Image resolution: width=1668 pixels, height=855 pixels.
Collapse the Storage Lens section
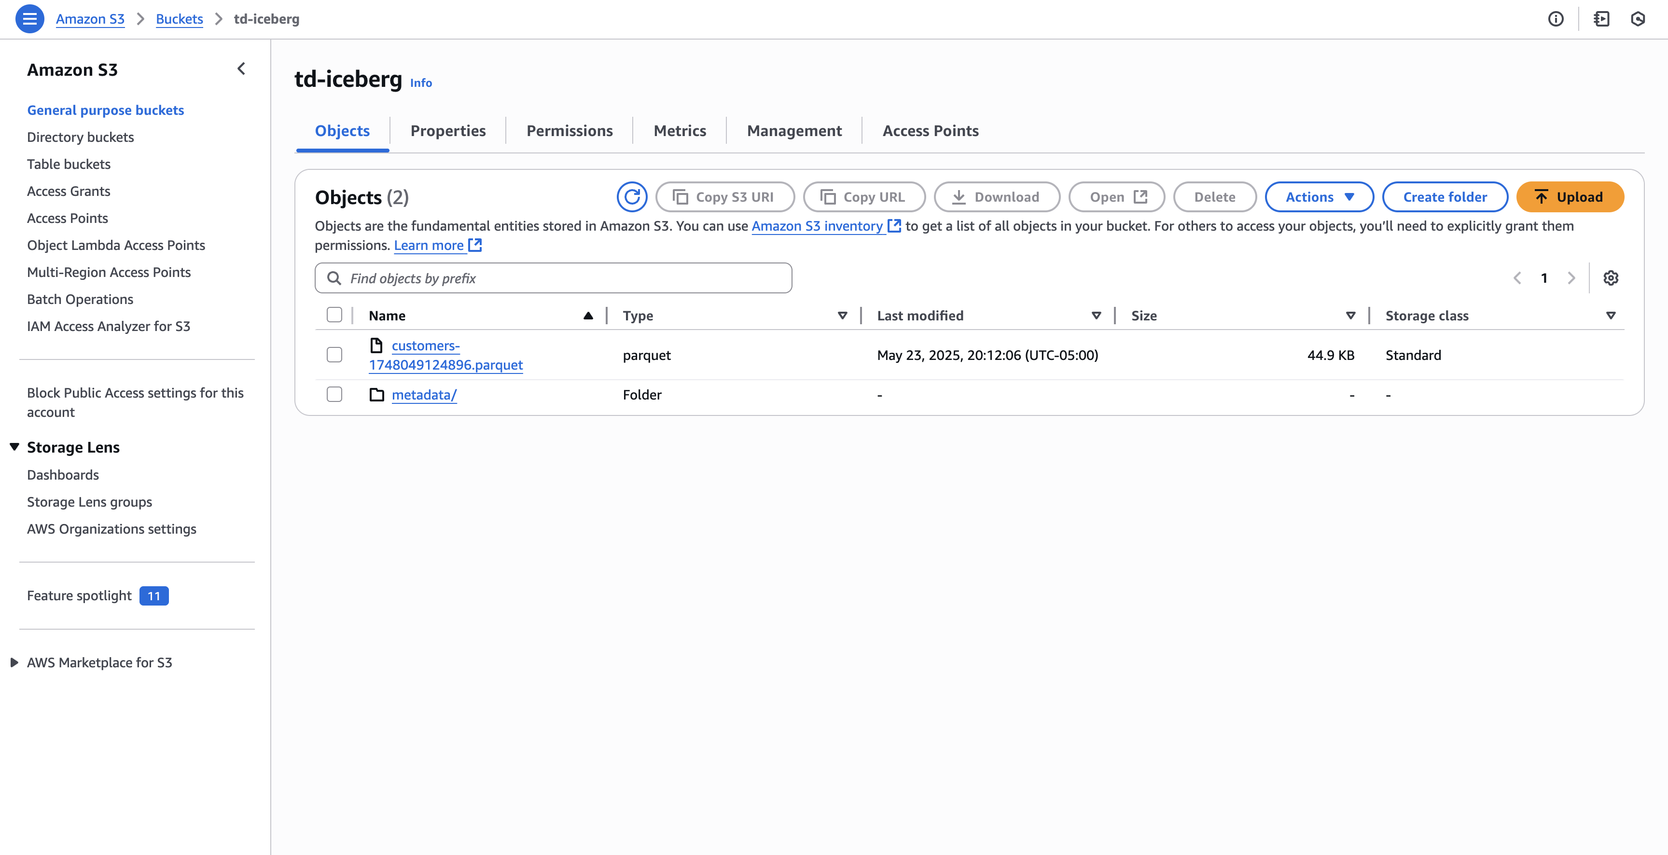[x=14, y=447]
